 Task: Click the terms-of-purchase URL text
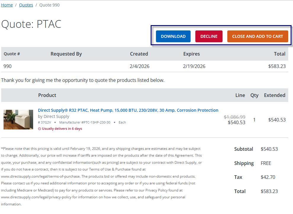click(x=41, y=176)
